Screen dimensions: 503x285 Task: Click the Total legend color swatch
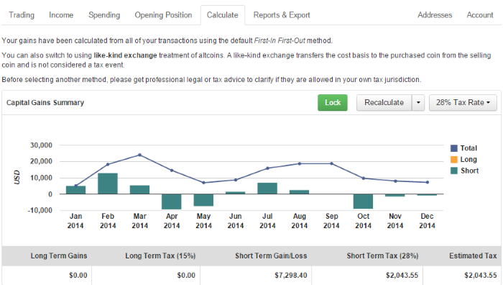454,148
